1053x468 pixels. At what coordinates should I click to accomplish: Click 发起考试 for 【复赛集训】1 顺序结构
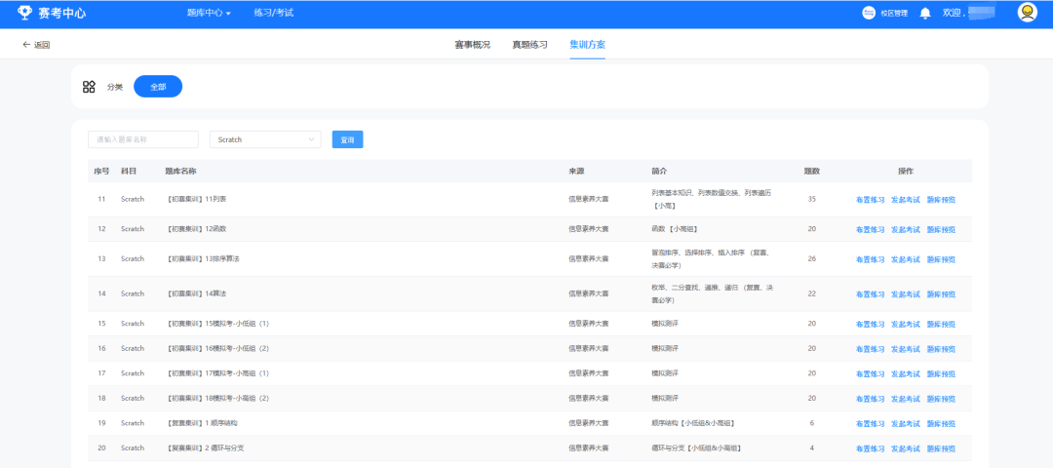coord(905,424)
